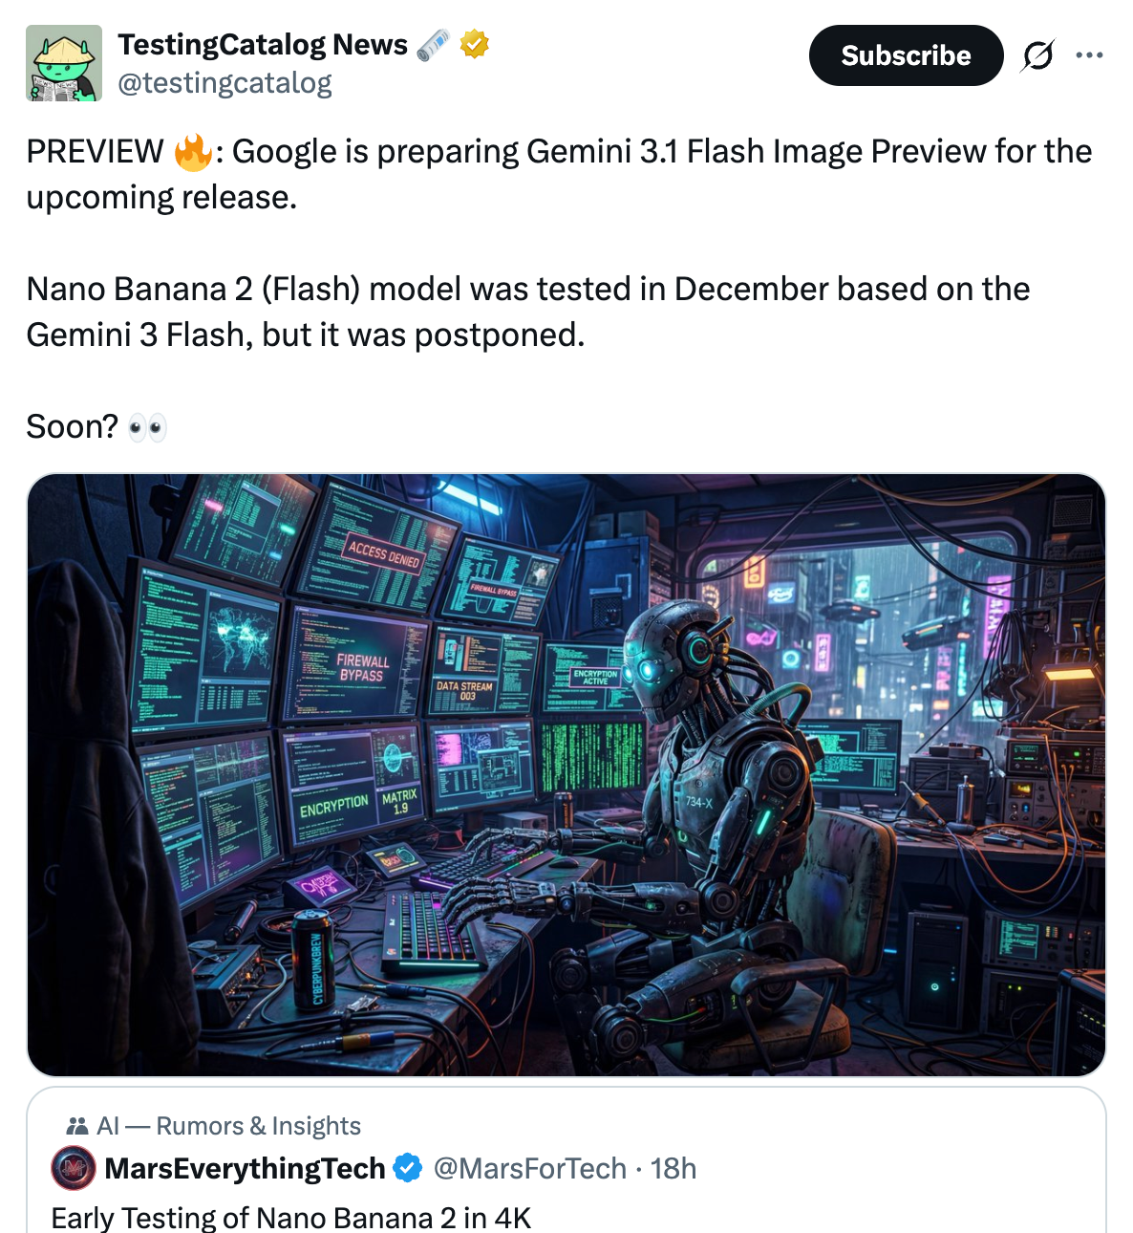
Task: Open the three-dot more options menu
Action: coord(1089,55)
